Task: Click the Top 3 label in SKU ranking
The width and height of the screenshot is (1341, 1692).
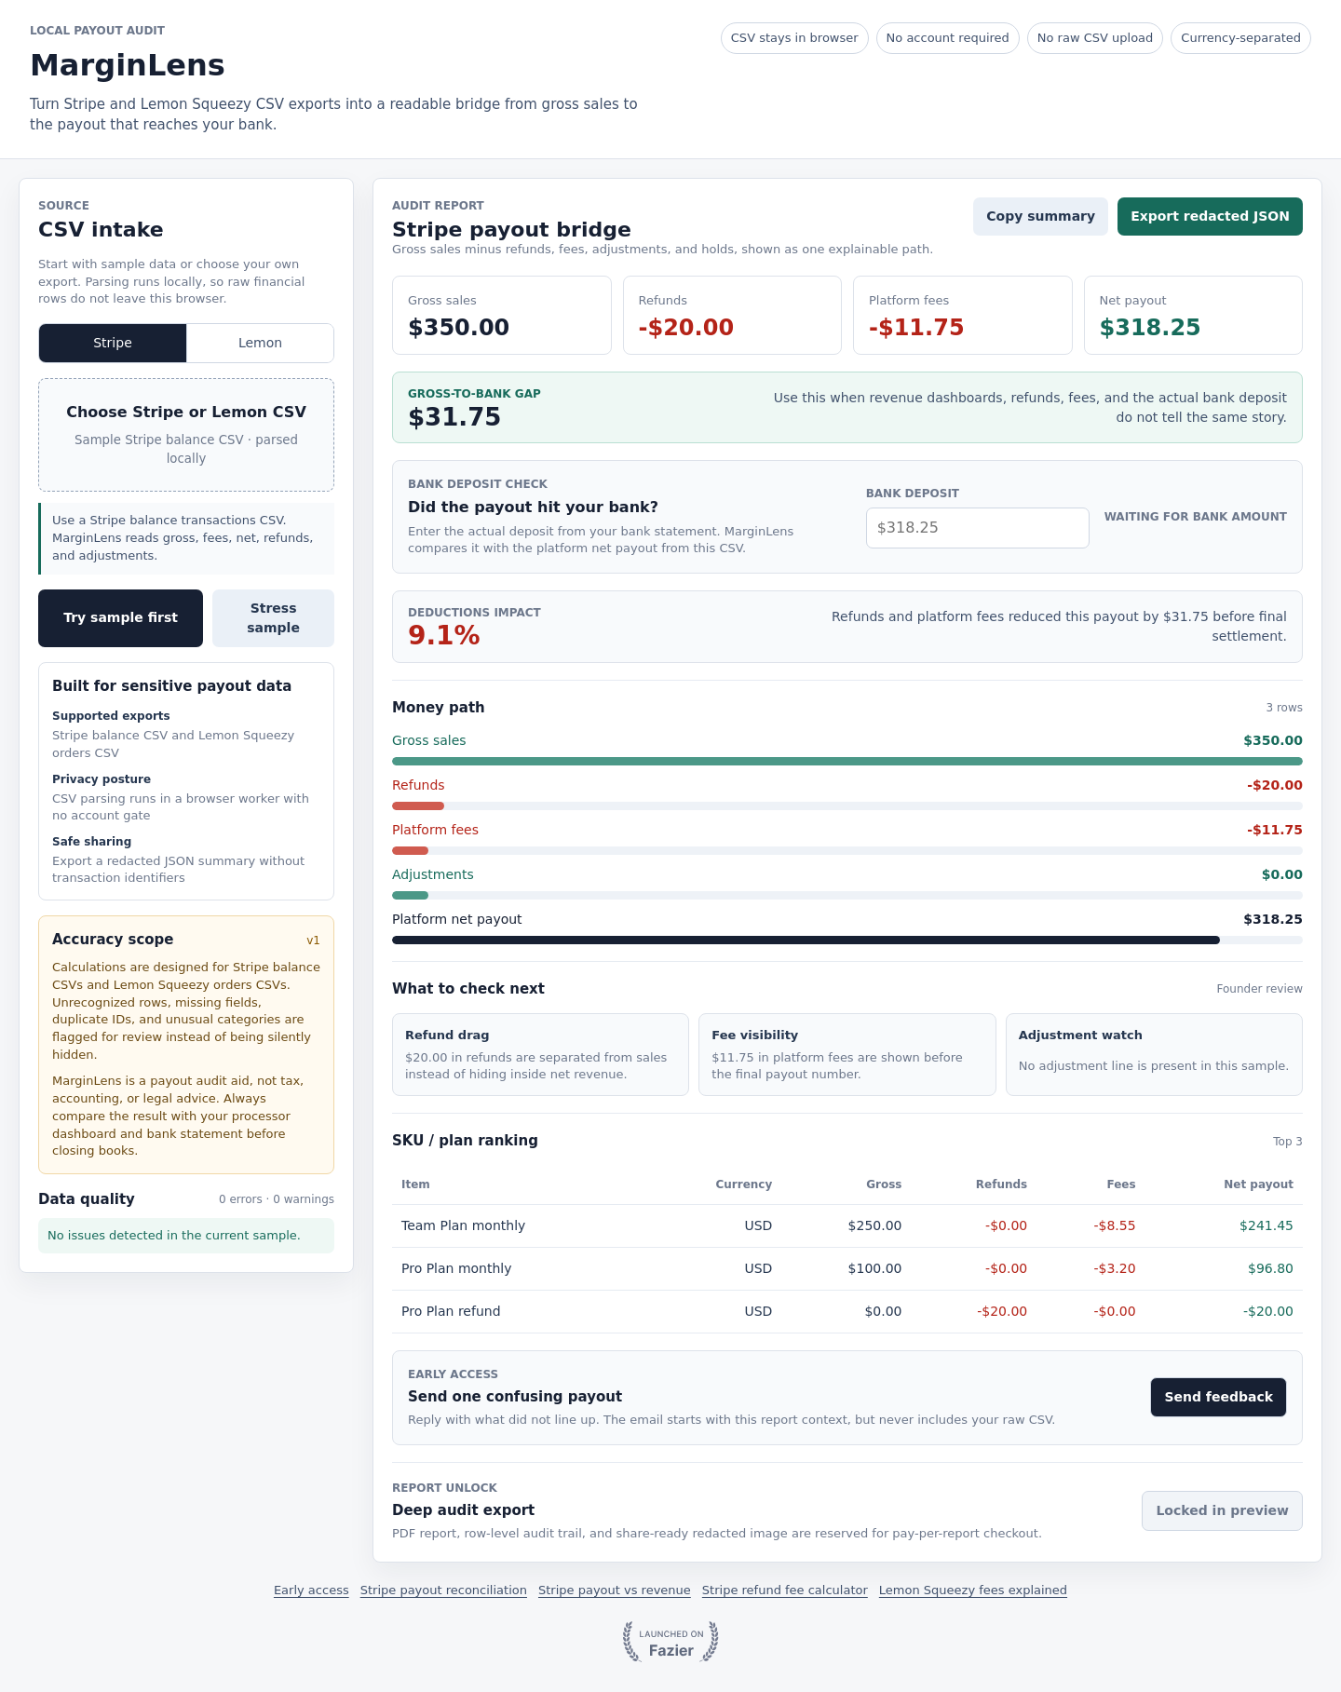Action: click(x=1288, y=1142)
